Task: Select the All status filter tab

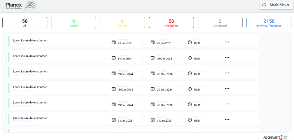Action: (x=25, y=23)
